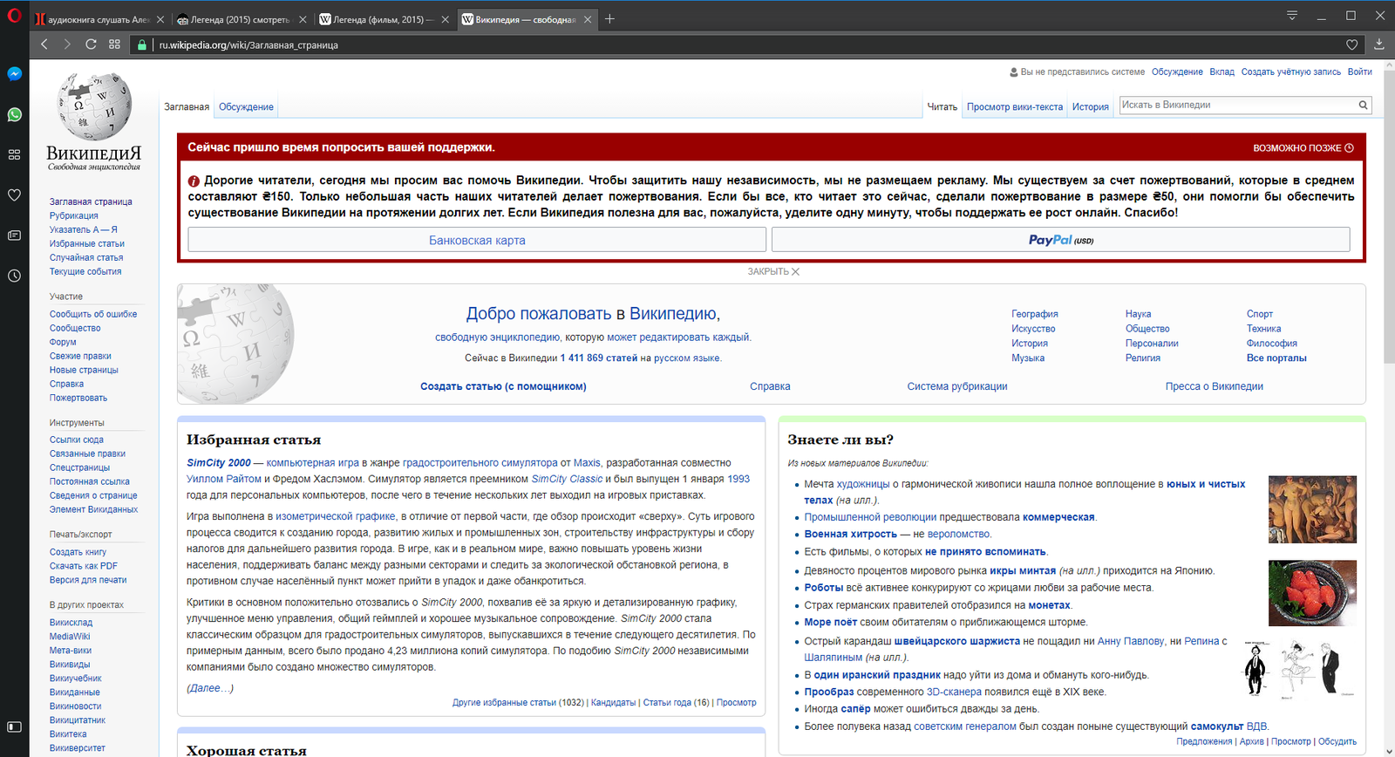Open the nude painting thumbnail
1395x757 pixels.
(1312, 509)
